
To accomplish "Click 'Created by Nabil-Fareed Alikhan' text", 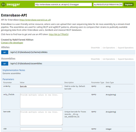I will pos(17,40).
